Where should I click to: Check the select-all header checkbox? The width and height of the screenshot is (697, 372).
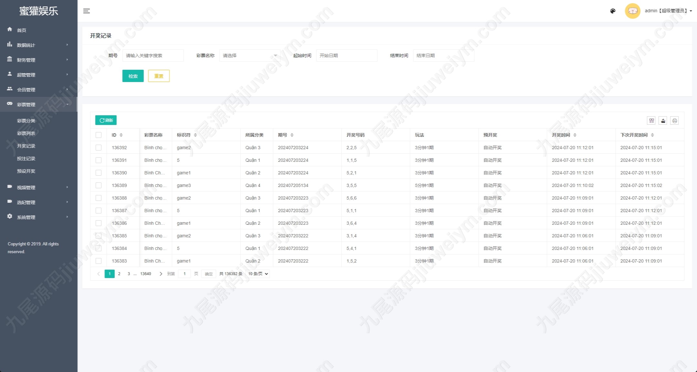click(99, 135)
